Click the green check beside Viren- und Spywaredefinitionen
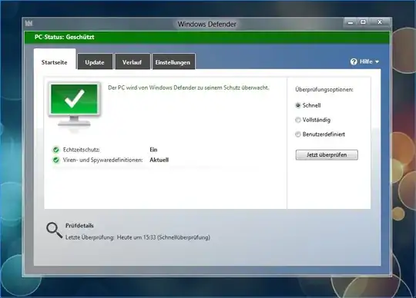The width and height of the screenshot is (416, 298). (x=56, y=160)
